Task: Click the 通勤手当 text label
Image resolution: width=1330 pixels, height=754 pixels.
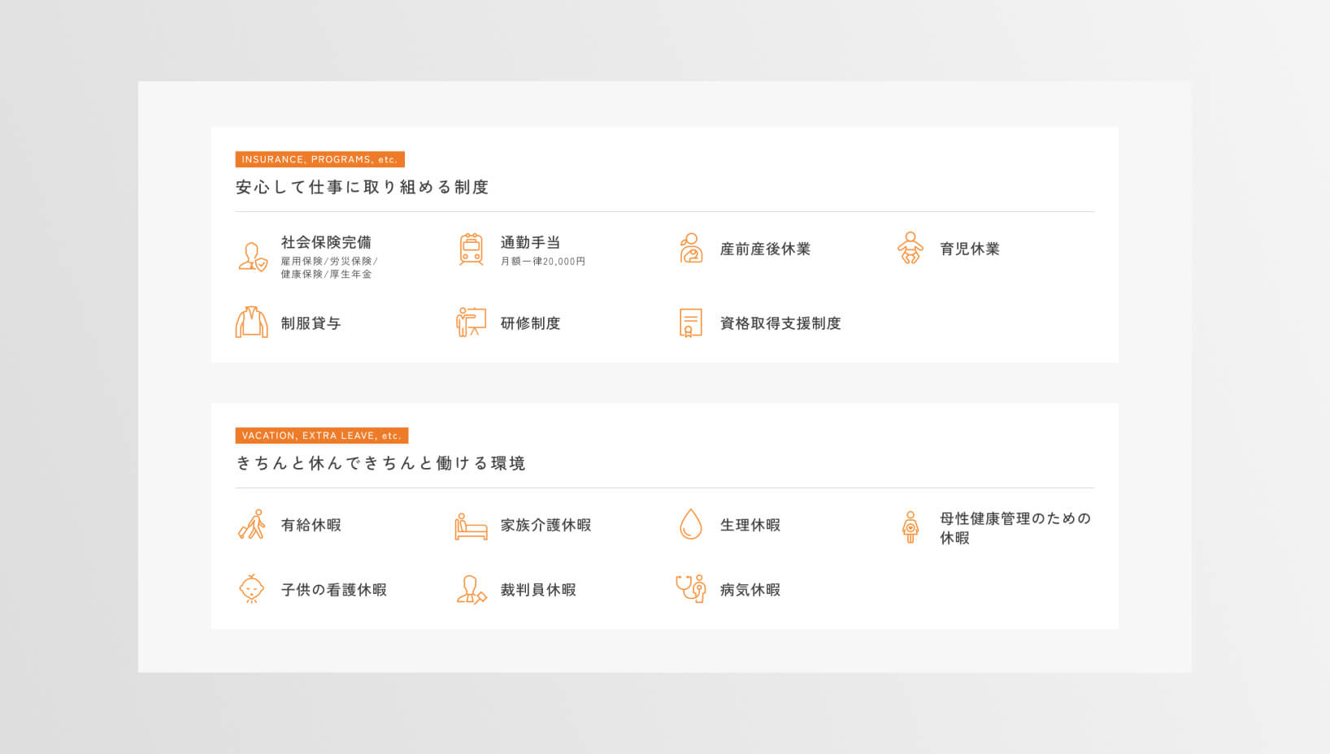Action: (x=530, y=242)
